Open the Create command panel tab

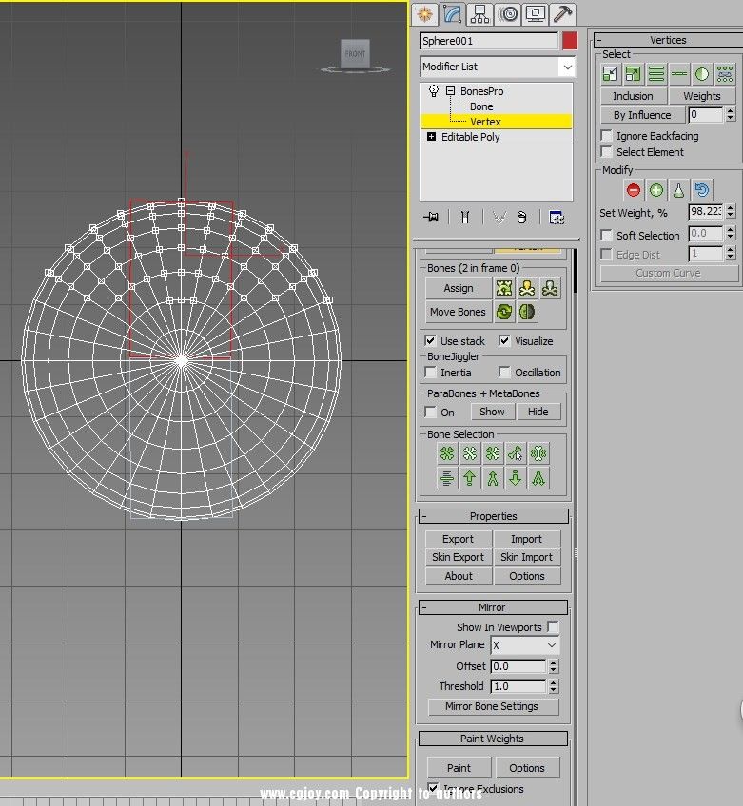[x=424, y=14]
